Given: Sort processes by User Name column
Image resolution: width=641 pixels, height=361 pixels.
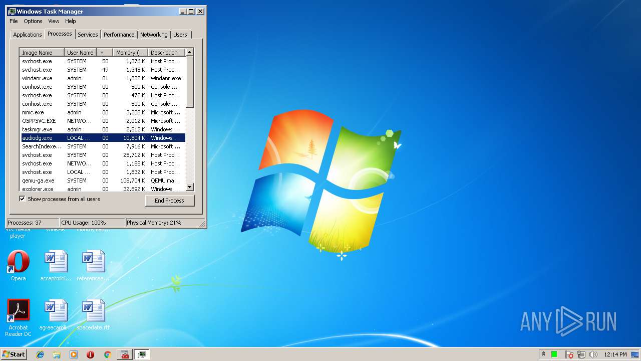Looking at the screenshot, I should tap(80, 53).
